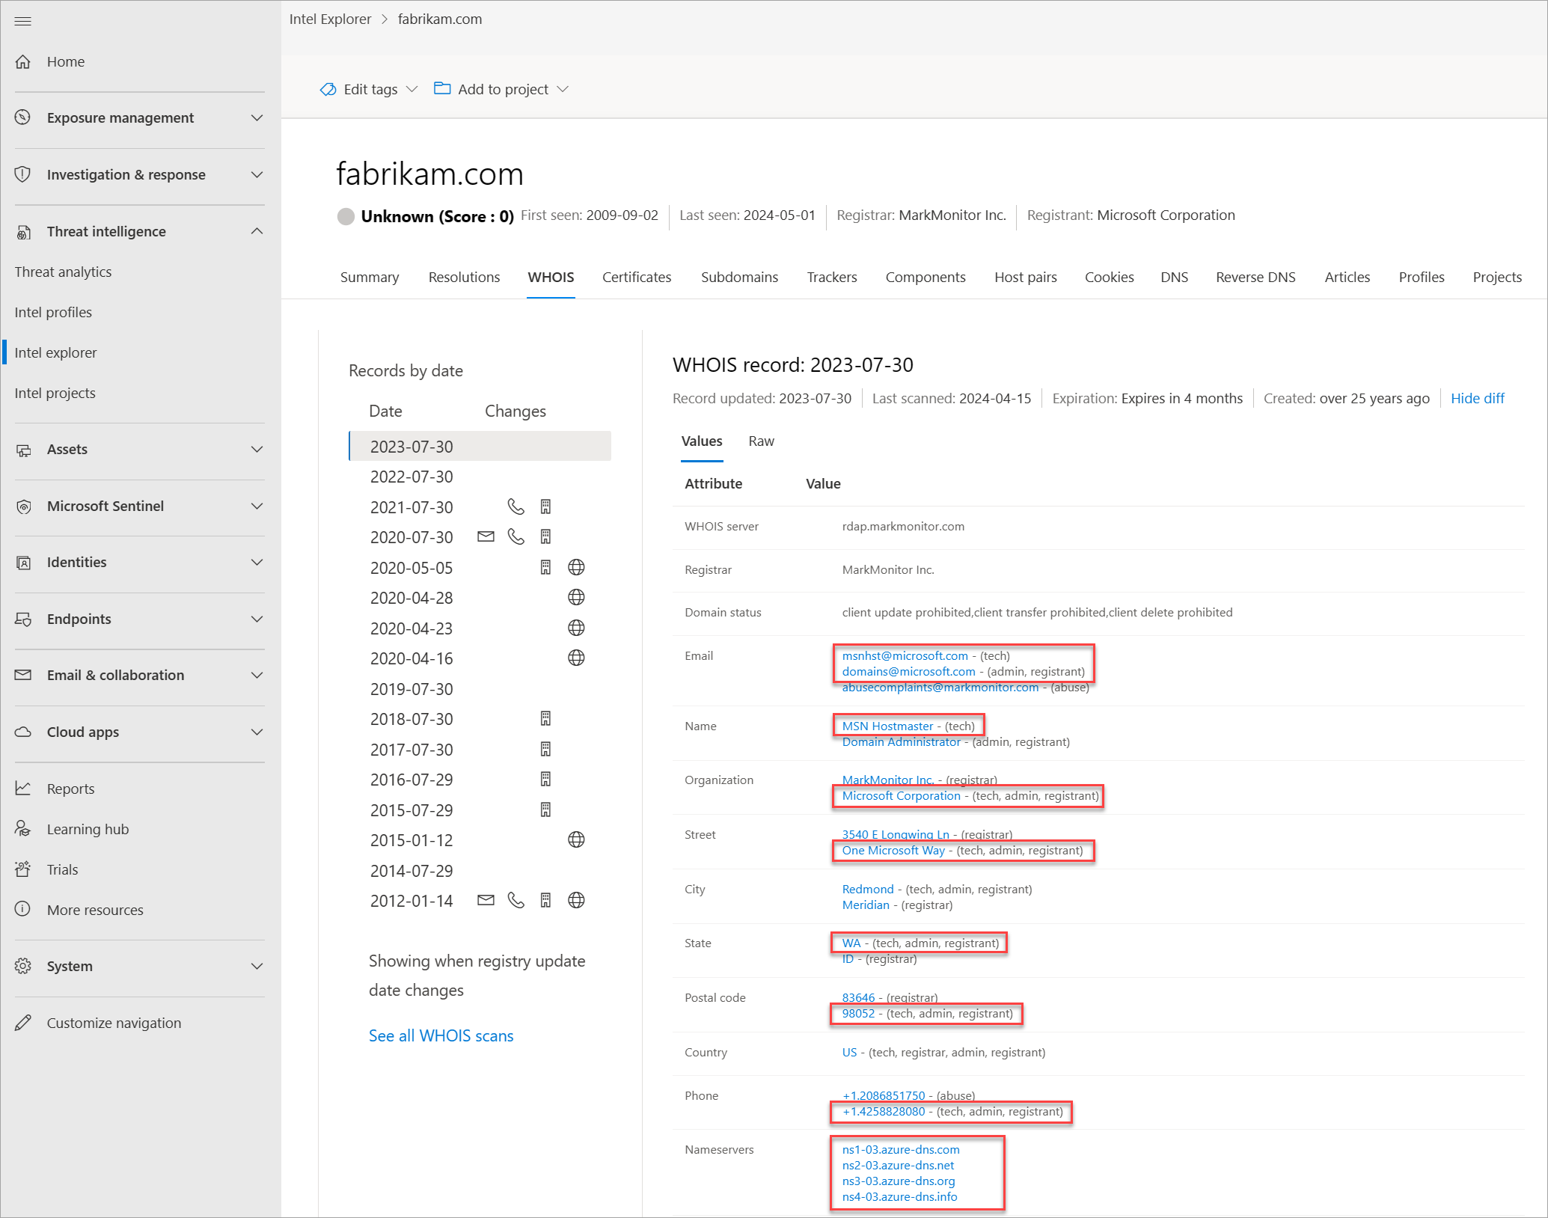The image size is (1548, 1218).
Task: Click the Customize navigation pencil icon
Action: tap(23, 1023)
